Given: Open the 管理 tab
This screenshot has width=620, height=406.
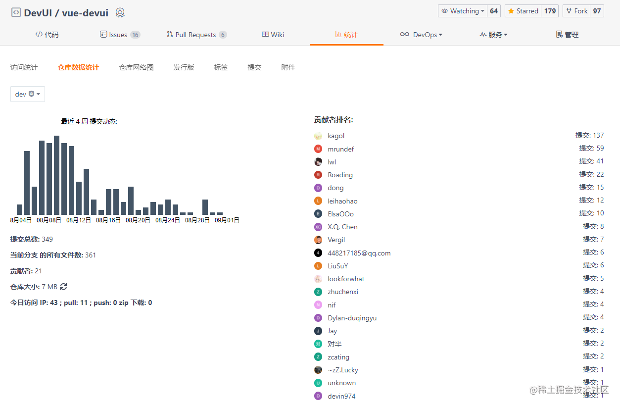Looking at the screenshot, I should (568, 35).
